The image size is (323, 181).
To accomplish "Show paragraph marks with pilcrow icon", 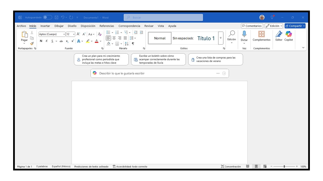I will pos(133,43).
